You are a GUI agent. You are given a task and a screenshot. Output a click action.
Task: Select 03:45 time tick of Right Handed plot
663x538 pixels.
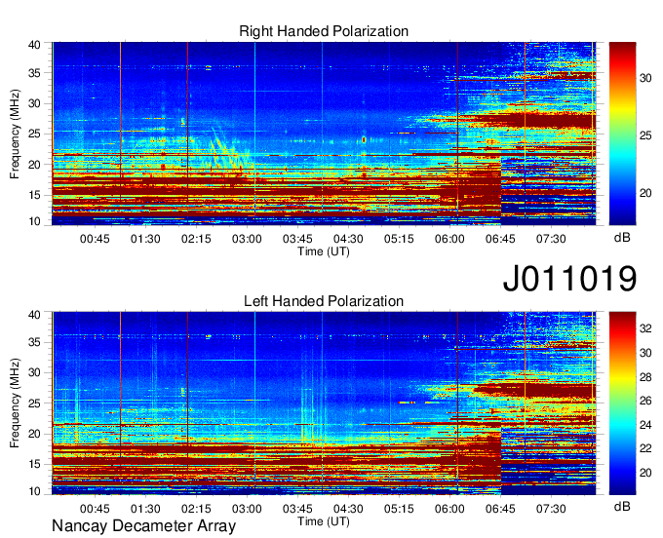click(297, 239)
